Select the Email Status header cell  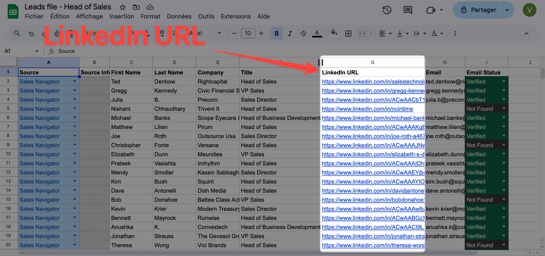click(x=486, y=72)
